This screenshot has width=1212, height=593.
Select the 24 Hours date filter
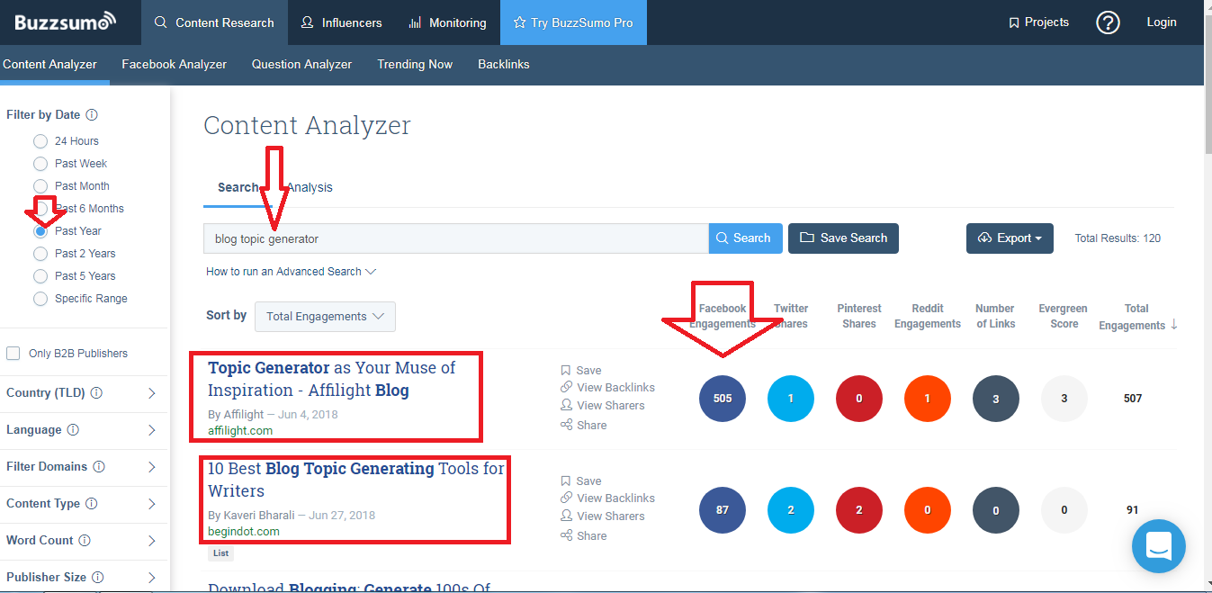[x=40, y=141]
